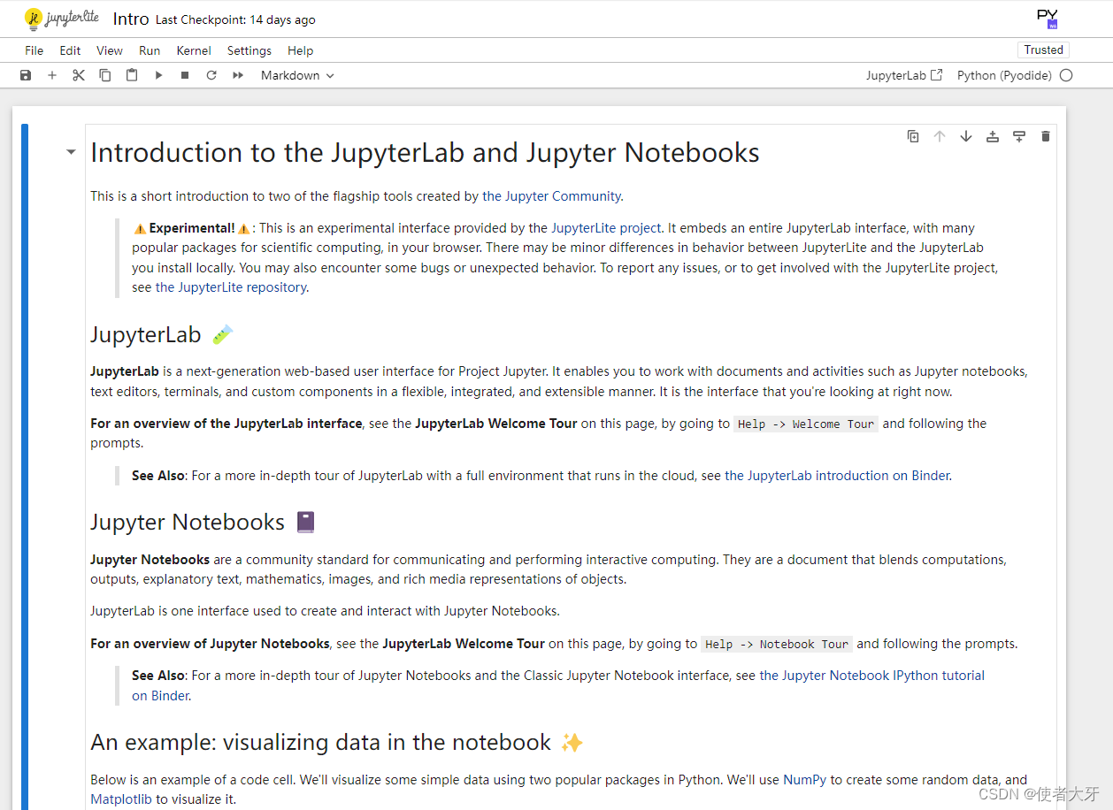Click the jupyterlite logo
The height and width of the screenshot is (810, 1113).
click(x=62, y=18)
